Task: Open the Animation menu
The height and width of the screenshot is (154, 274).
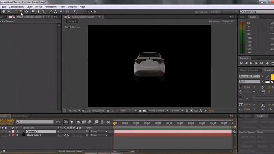Action: point(51,7)
